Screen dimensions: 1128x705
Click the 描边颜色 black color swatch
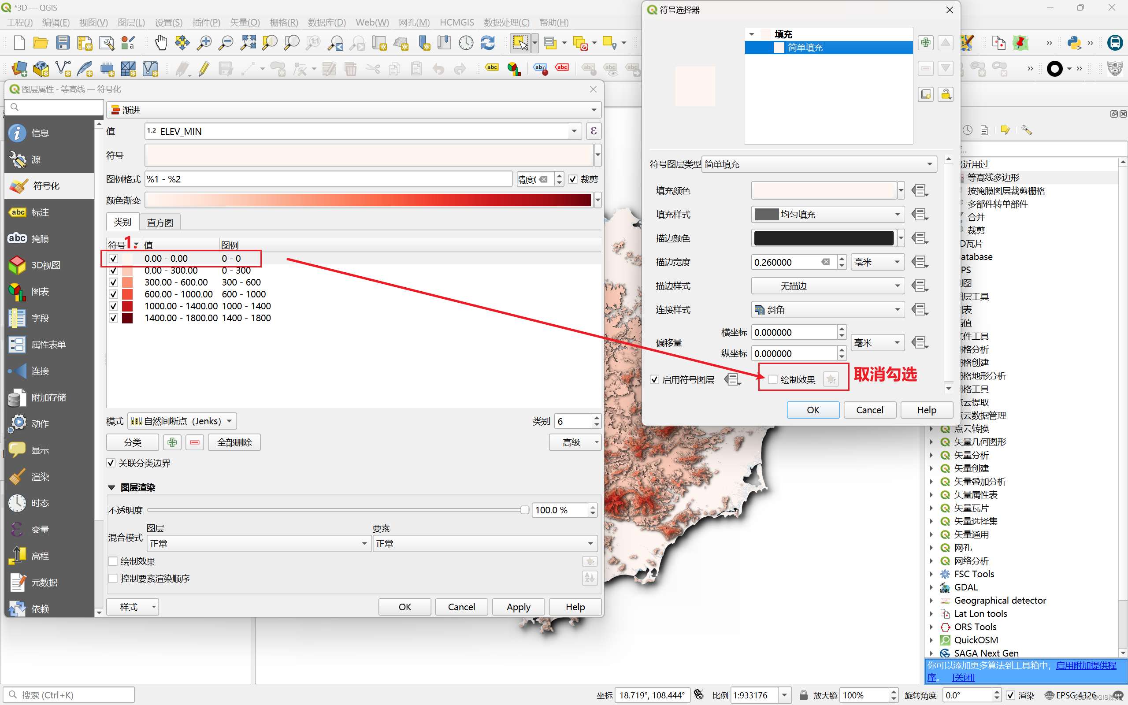[823, 238]
